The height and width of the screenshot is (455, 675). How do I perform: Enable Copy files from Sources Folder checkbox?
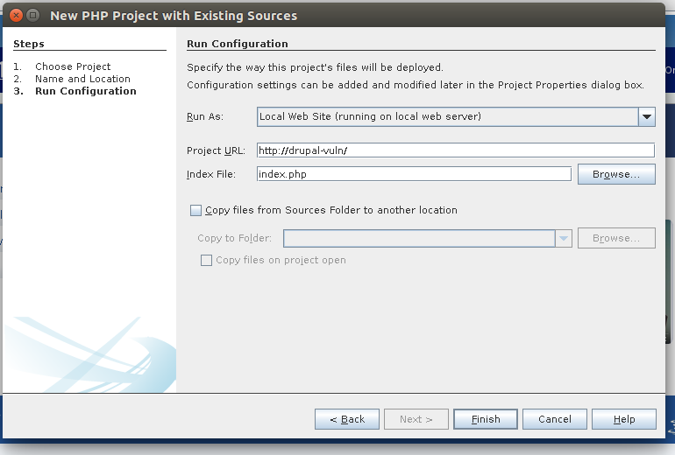click(195, 210)
